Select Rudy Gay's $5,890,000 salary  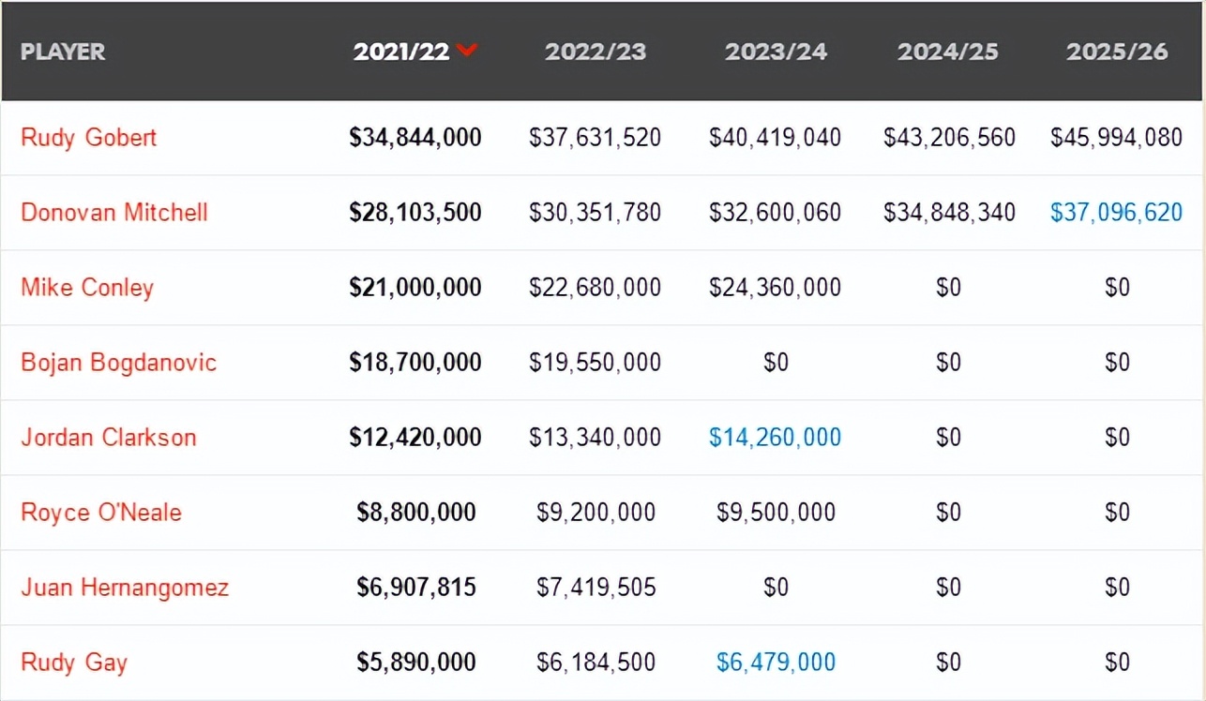tap(416, 663)
